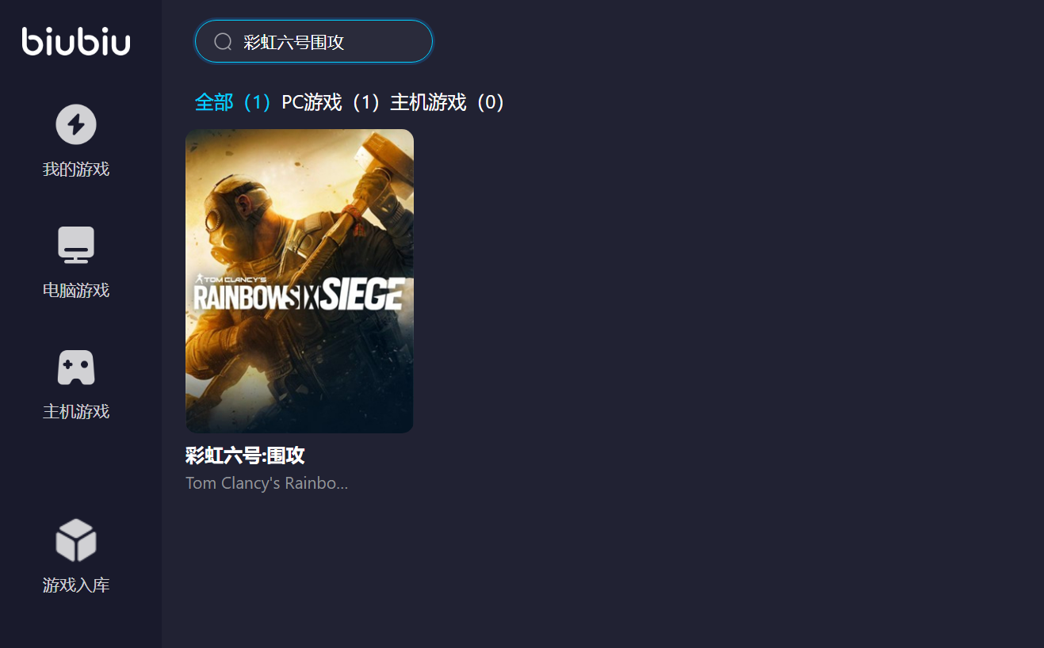Image resolution: width=1044 pixels, height=648 pixels.
Task: Switch to the PC游戏（1）tab
Action: pyautogui.click(x=333, y=102)
